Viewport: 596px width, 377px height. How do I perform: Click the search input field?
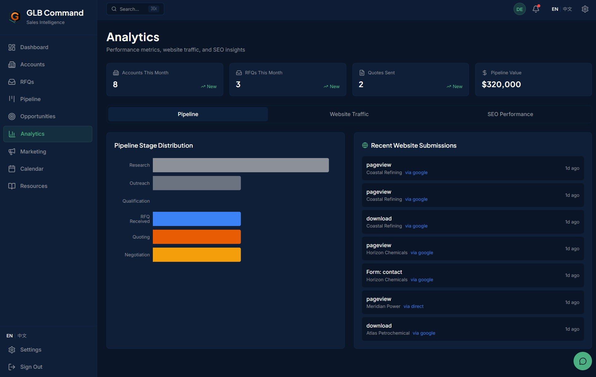coord(135,9)
